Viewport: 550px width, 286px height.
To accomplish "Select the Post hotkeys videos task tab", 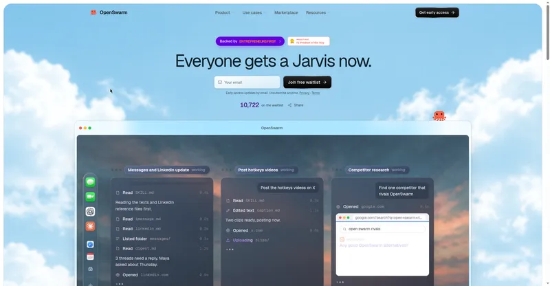I will pos(267,170).
